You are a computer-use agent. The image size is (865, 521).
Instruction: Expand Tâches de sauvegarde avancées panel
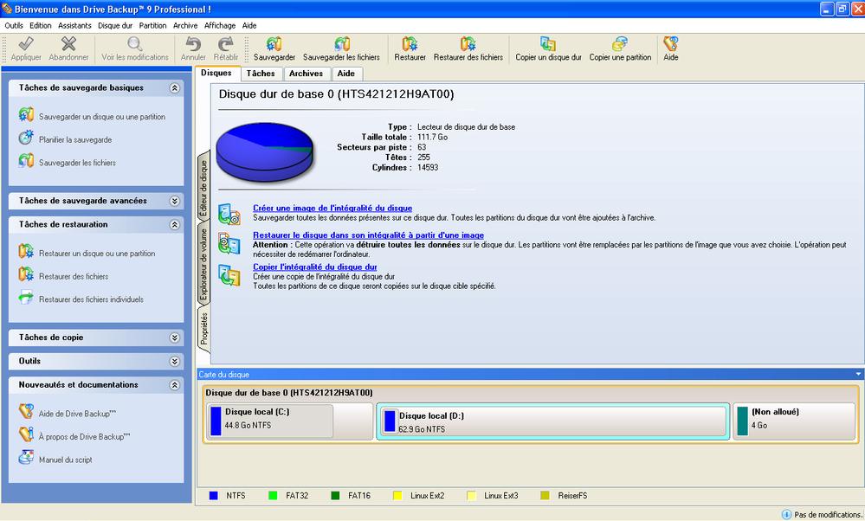tap(174, 202)
